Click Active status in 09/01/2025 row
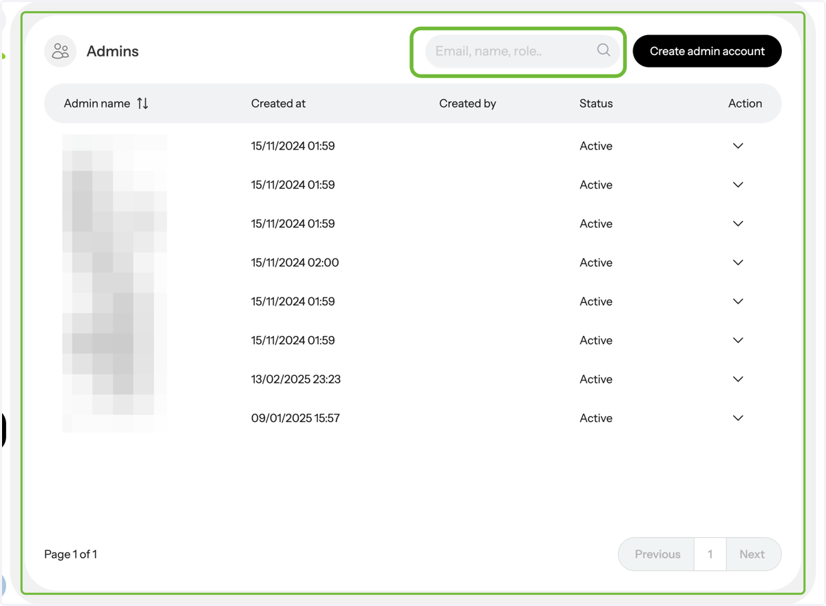826x606 pixels. (596, 418)
